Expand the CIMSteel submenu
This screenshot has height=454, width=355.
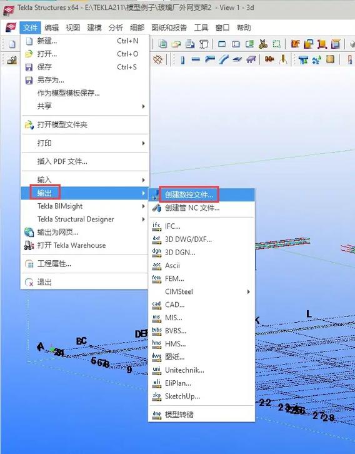(202, 291)
